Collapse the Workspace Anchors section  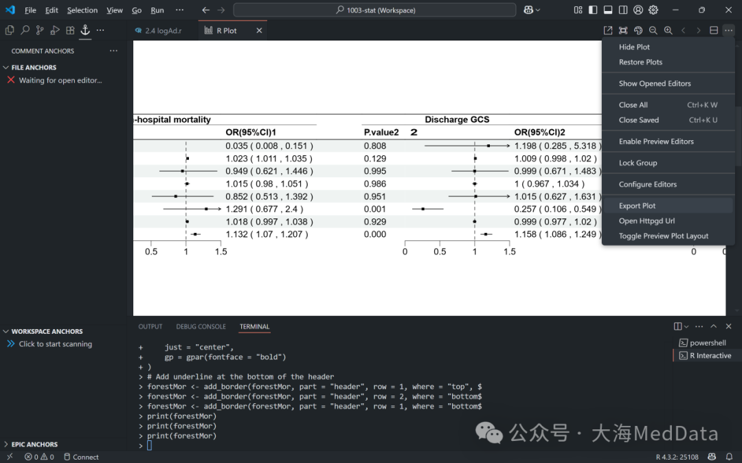tap(63, 331)
